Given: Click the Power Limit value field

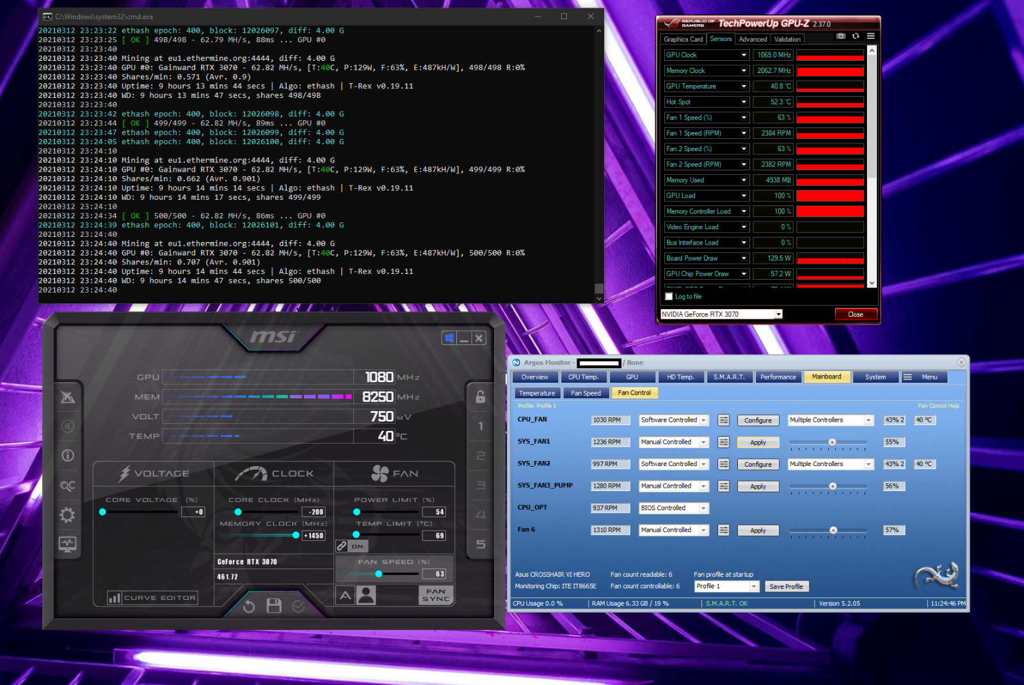Looking at the screenshot, I should [x=434, y=512].
